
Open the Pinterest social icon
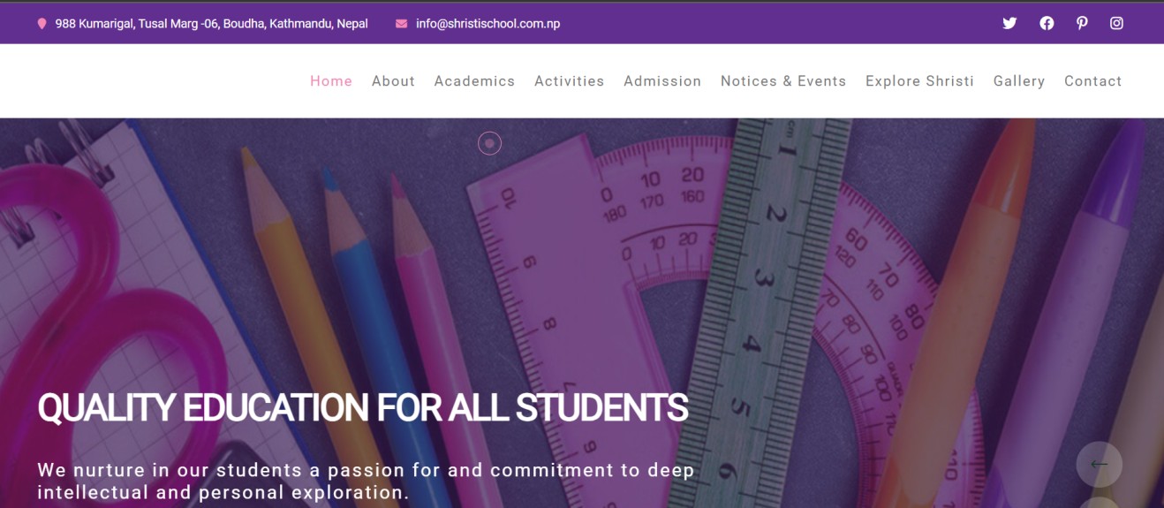[1082, 24]
